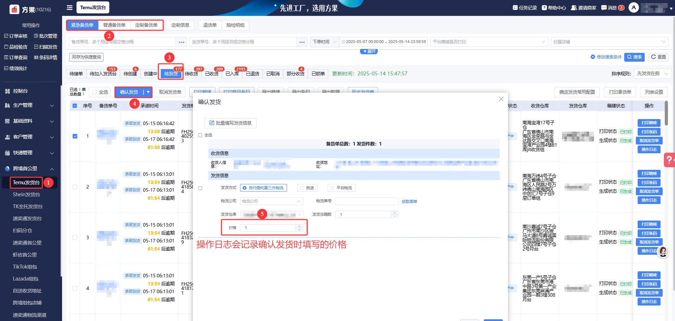Click 打印拿货单 button

click(x=620, y=92)
